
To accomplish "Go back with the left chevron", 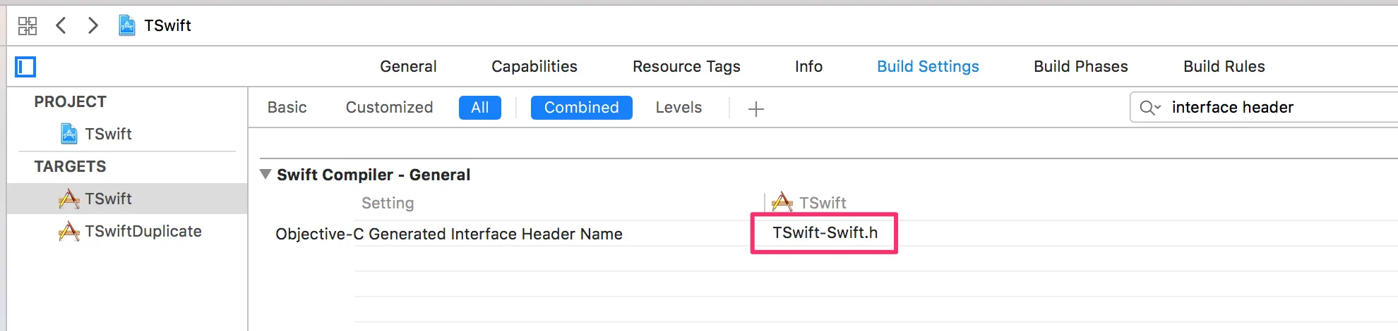I will 61,26.
